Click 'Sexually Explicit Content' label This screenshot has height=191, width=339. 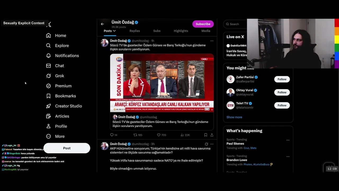[24, 23]
